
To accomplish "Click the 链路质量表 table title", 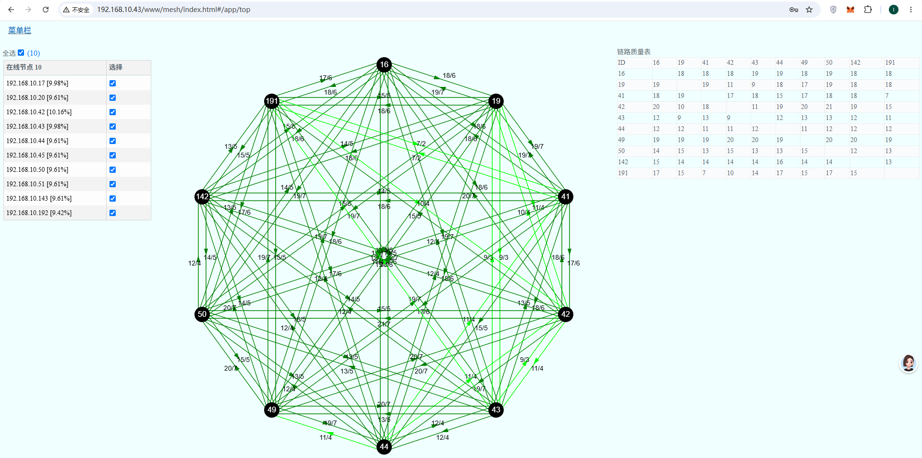I will [x=634, y=51].
